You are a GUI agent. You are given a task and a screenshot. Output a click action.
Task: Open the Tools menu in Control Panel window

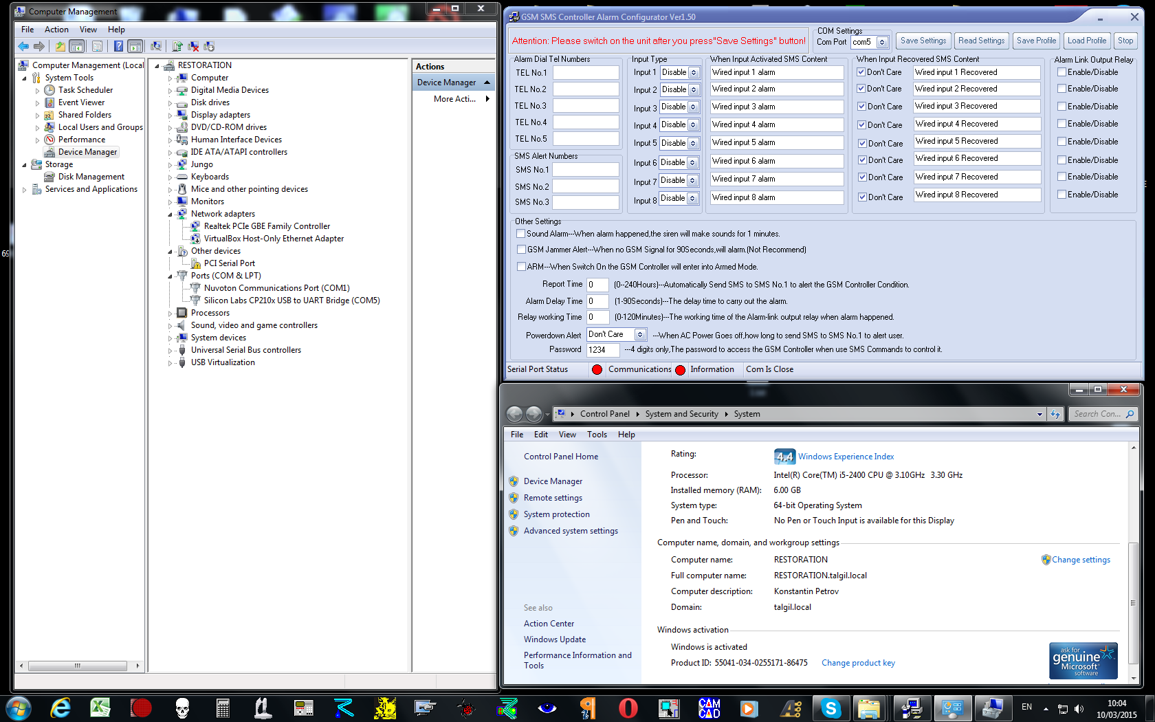(x=597, y=435)
